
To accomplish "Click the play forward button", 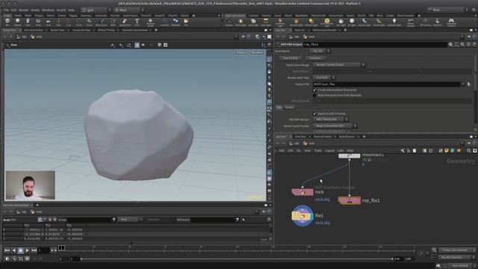I will click(27, 250).
